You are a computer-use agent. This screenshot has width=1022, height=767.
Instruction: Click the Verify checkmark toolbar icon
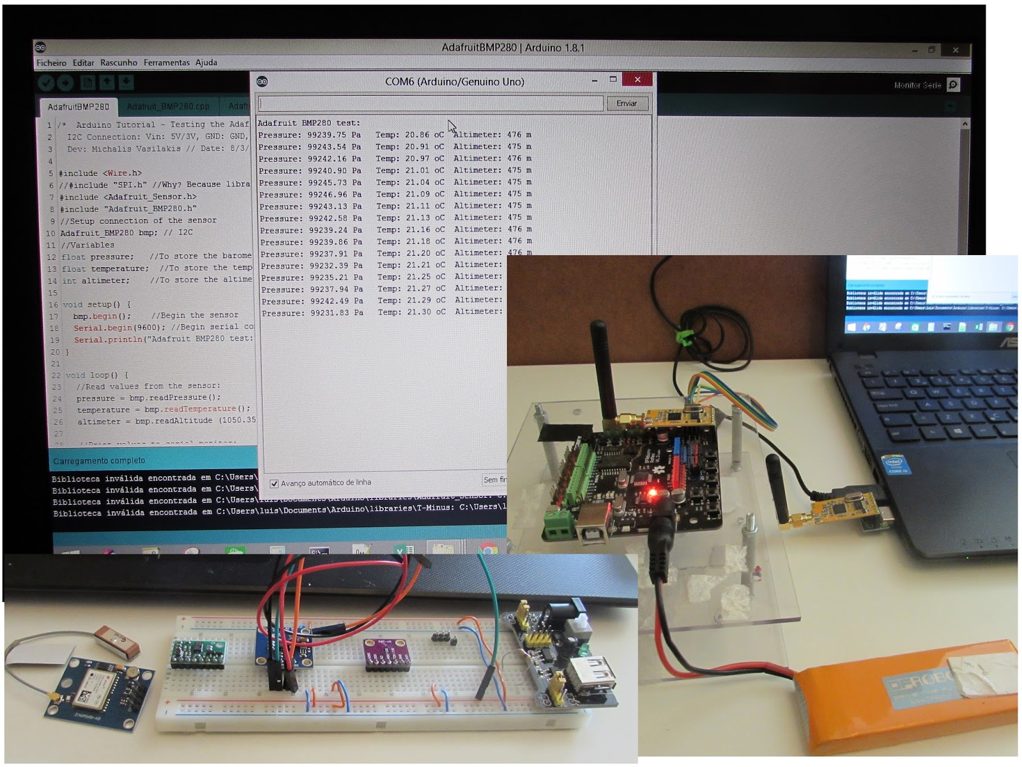46,82
